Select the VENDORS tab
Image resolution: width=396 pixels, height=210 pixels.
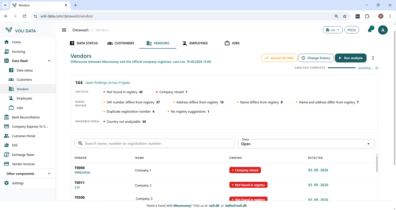158,43
